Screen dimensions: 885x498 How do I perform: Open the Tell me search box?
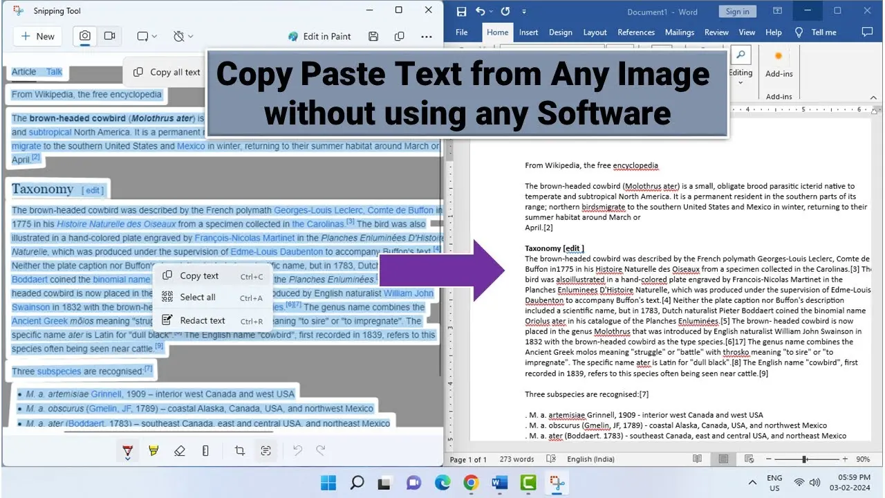(817, 33)
